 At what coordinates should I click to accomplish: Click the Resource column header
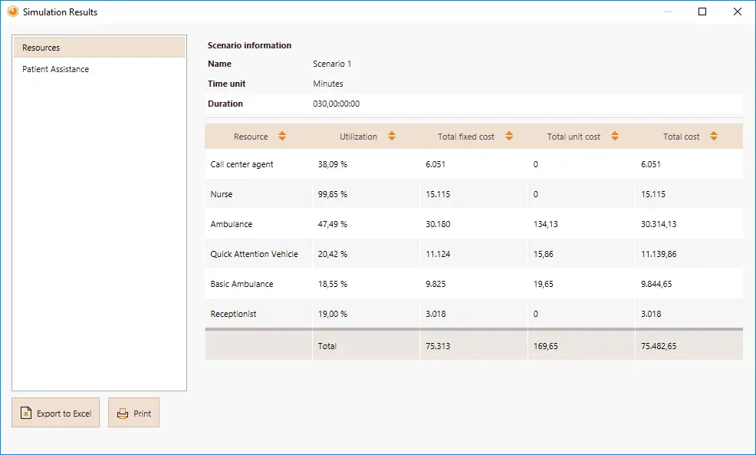(x=251, y=137)
